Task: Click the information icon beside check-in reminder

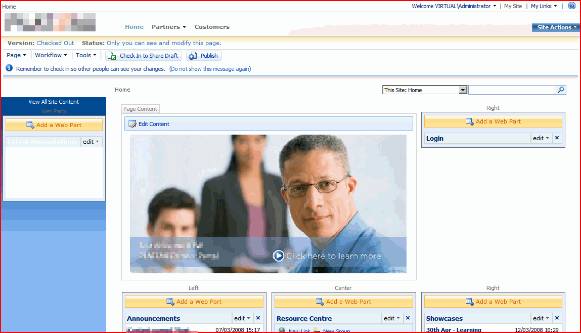Action: click(x=9, y=68)
